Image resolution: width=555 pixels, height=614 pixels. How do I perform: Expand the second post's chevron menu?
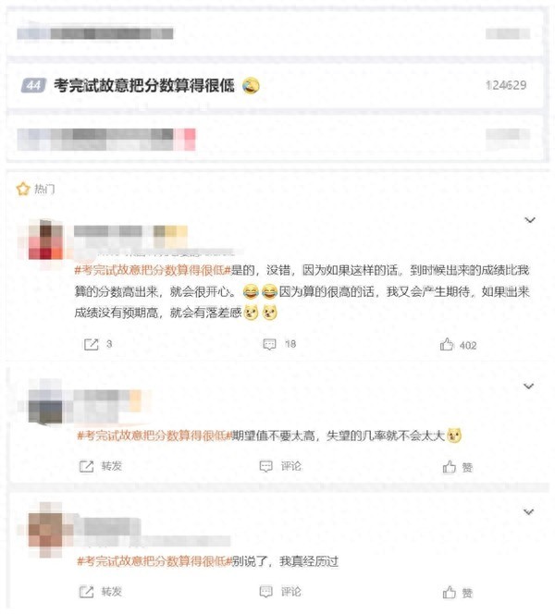point(529,387)
